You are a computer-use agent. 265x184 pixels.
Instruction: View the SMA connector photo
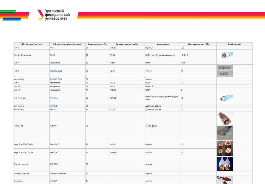225,98
